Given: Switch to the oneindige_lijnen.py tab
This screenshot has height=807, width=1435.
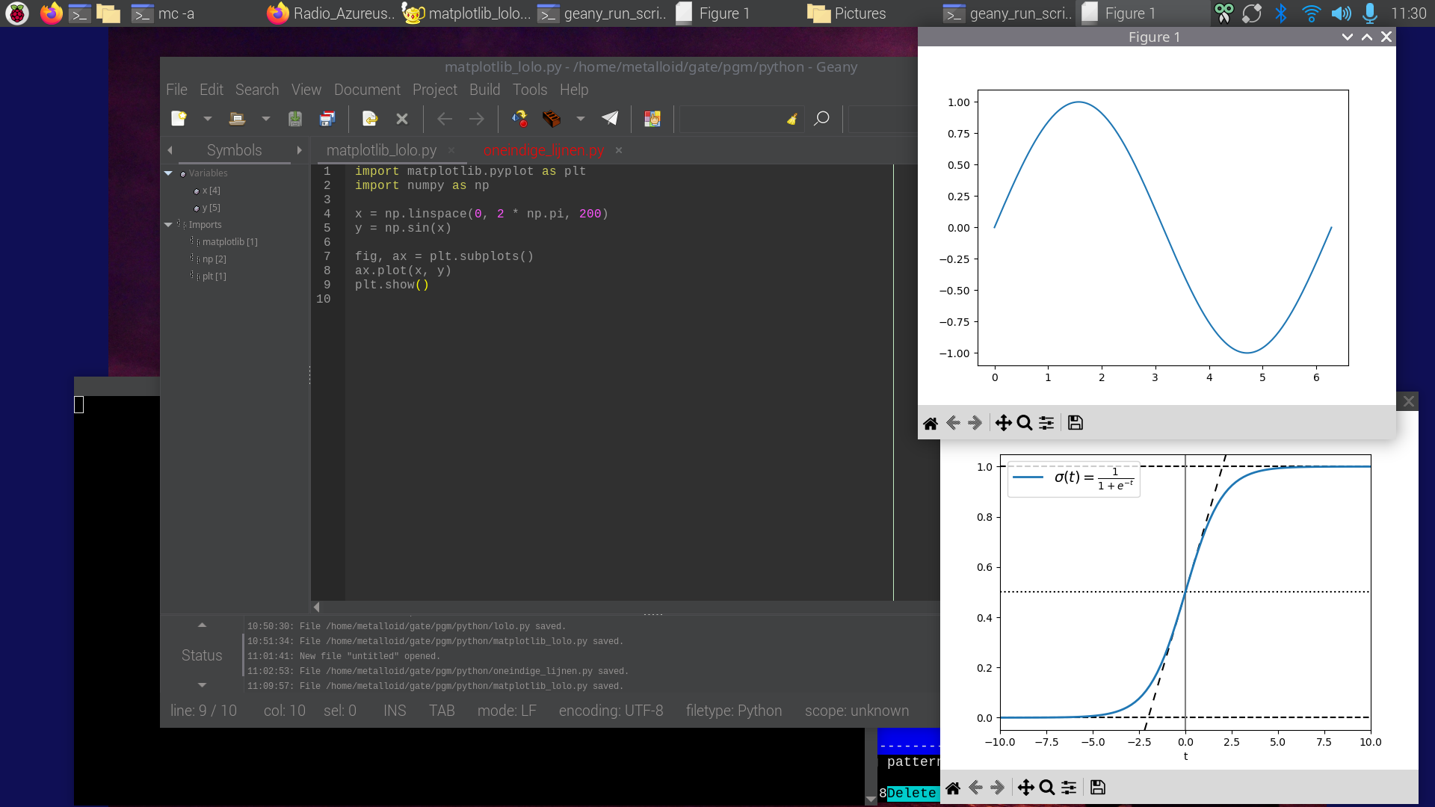Looking at the screenshot, I should [x=543, y=150].
